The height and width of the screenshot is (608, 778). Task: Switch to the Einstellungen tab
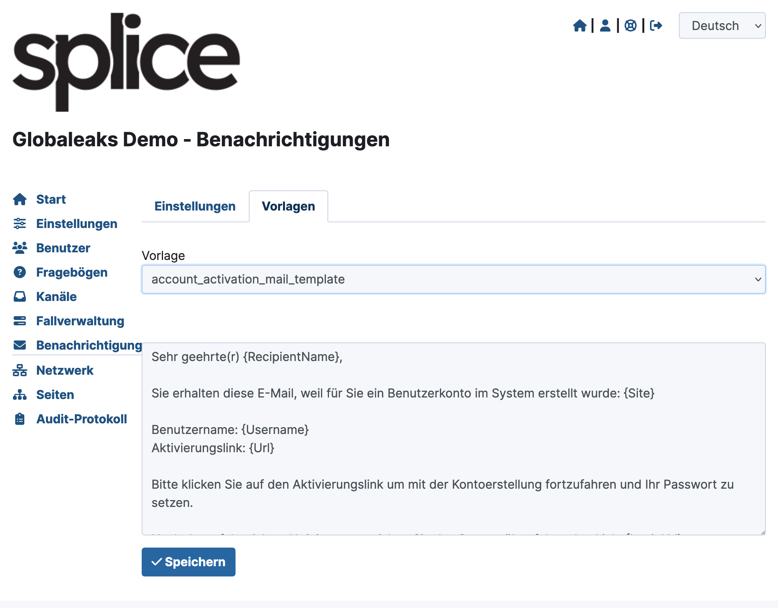tap(195, 206)
